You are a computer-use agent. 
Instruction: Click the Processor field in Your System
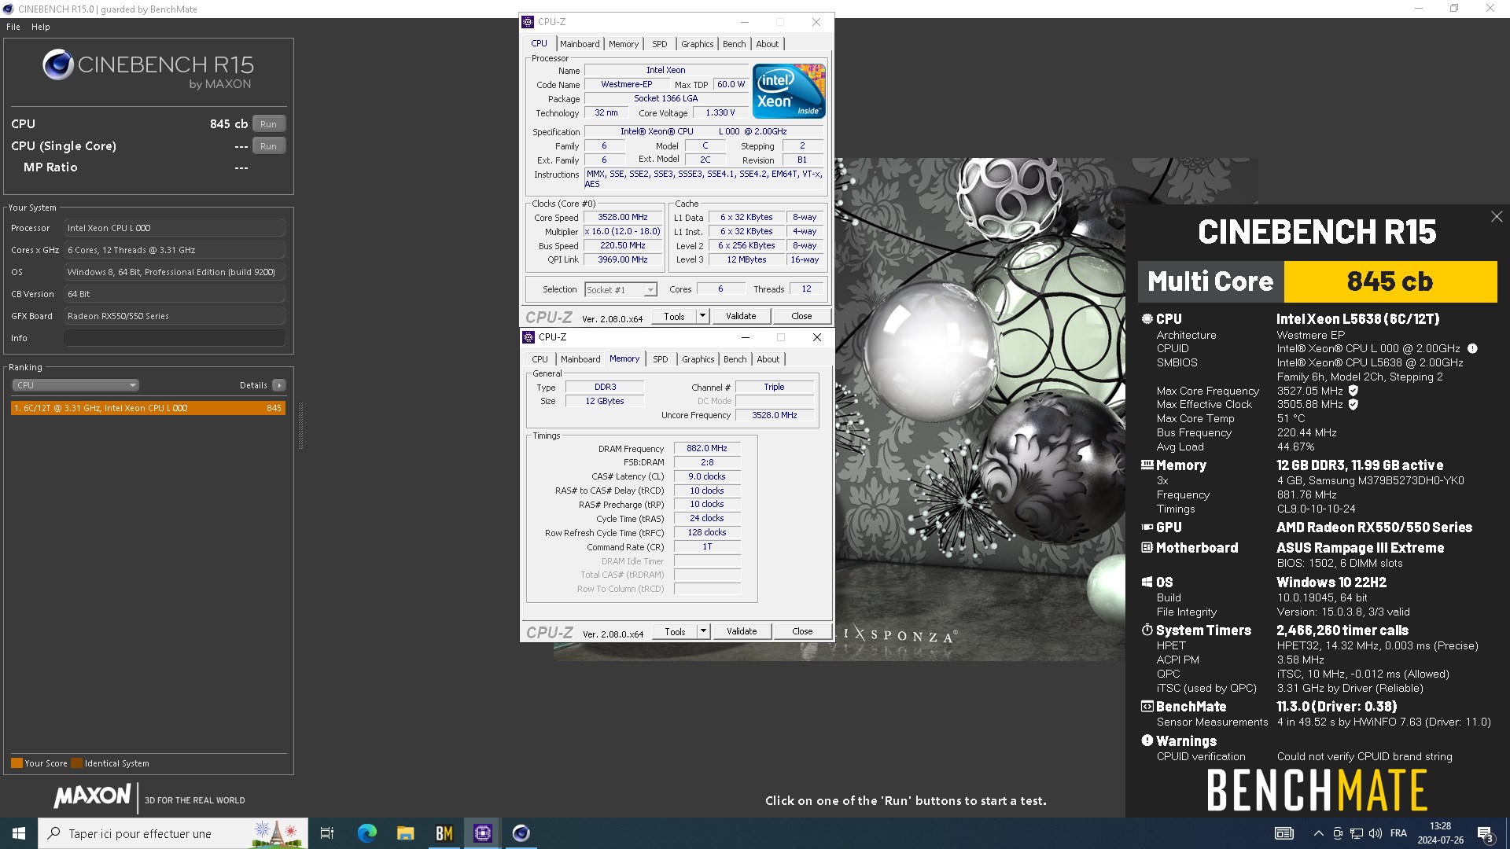click(x=175, y=228)
